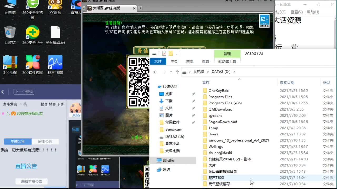Open 驱动器工具 ribbon tab
The image size is (337, 189).
pos(227,61)
